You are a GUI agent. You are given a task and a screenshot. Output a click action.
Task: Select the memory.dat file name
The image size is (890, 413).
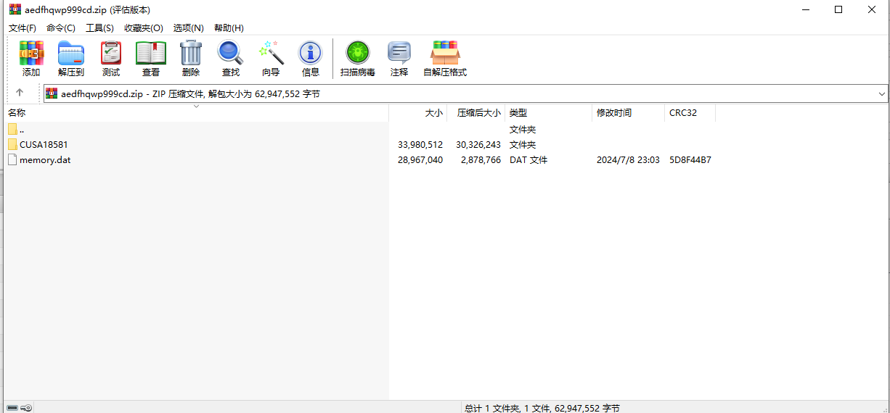pos(45,160)
